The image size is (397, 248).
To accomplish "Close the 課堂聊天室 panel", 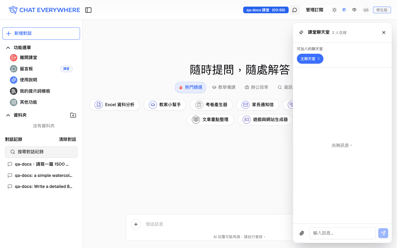I will point(384,33).
